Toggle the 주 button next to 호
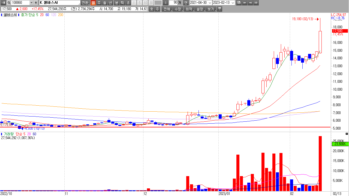Viewport: 349px width, 196px height. click(x=157, y=9)
